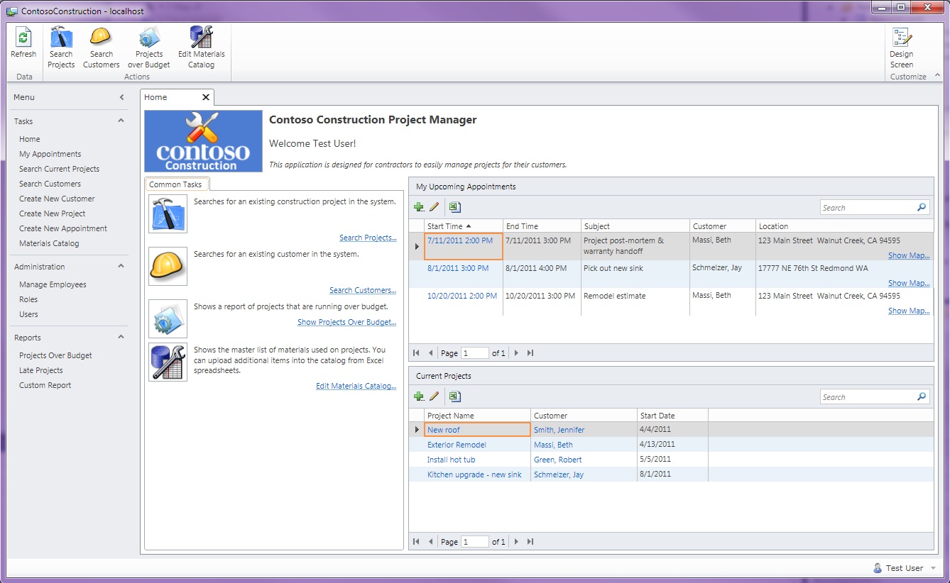Open Search Current Projects menu item
Viewport: 950px width, 583px height.
(59, 169)
